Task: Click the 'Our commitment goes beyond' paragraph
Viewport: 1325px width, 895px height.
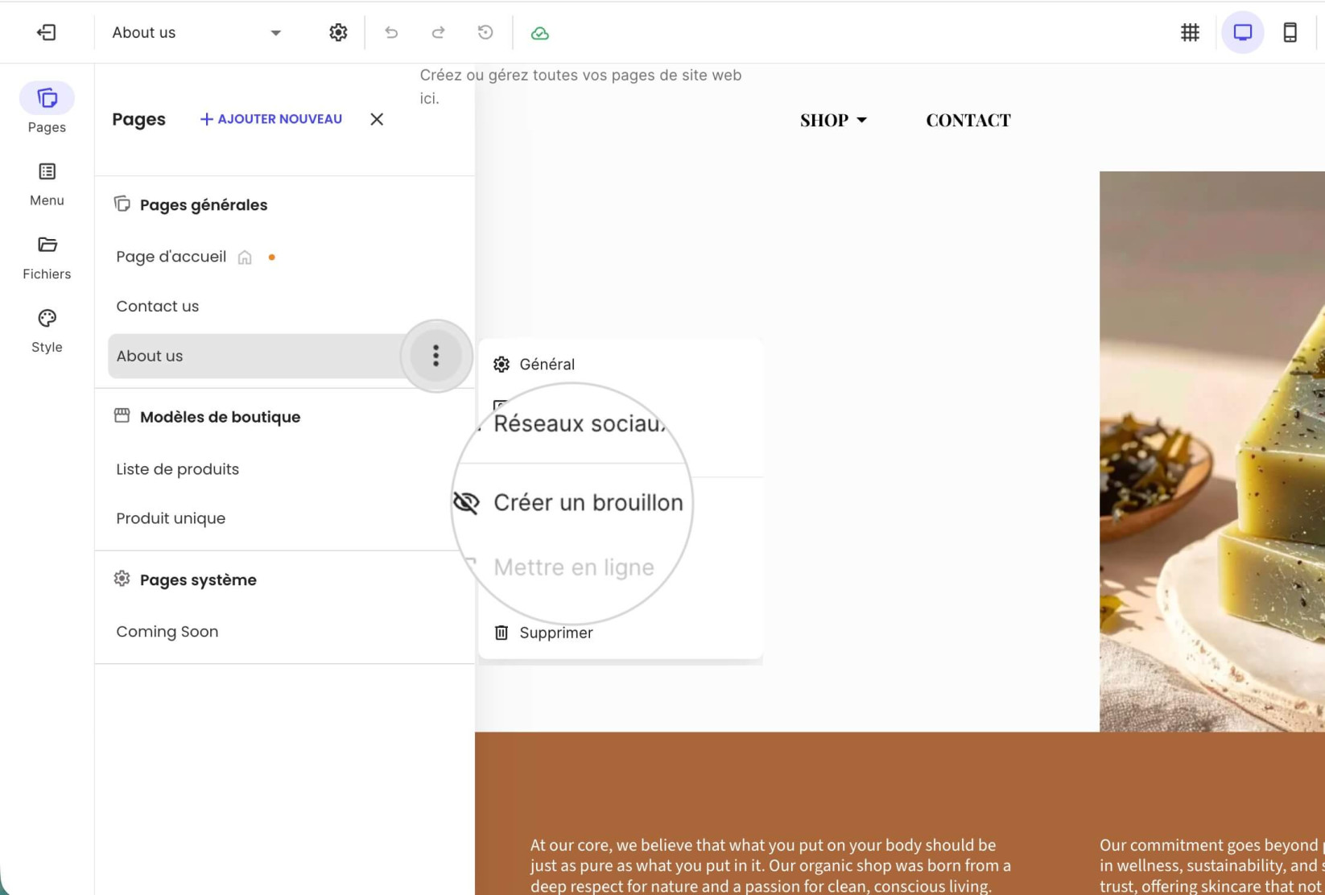Action: (x=1212, y=866)
